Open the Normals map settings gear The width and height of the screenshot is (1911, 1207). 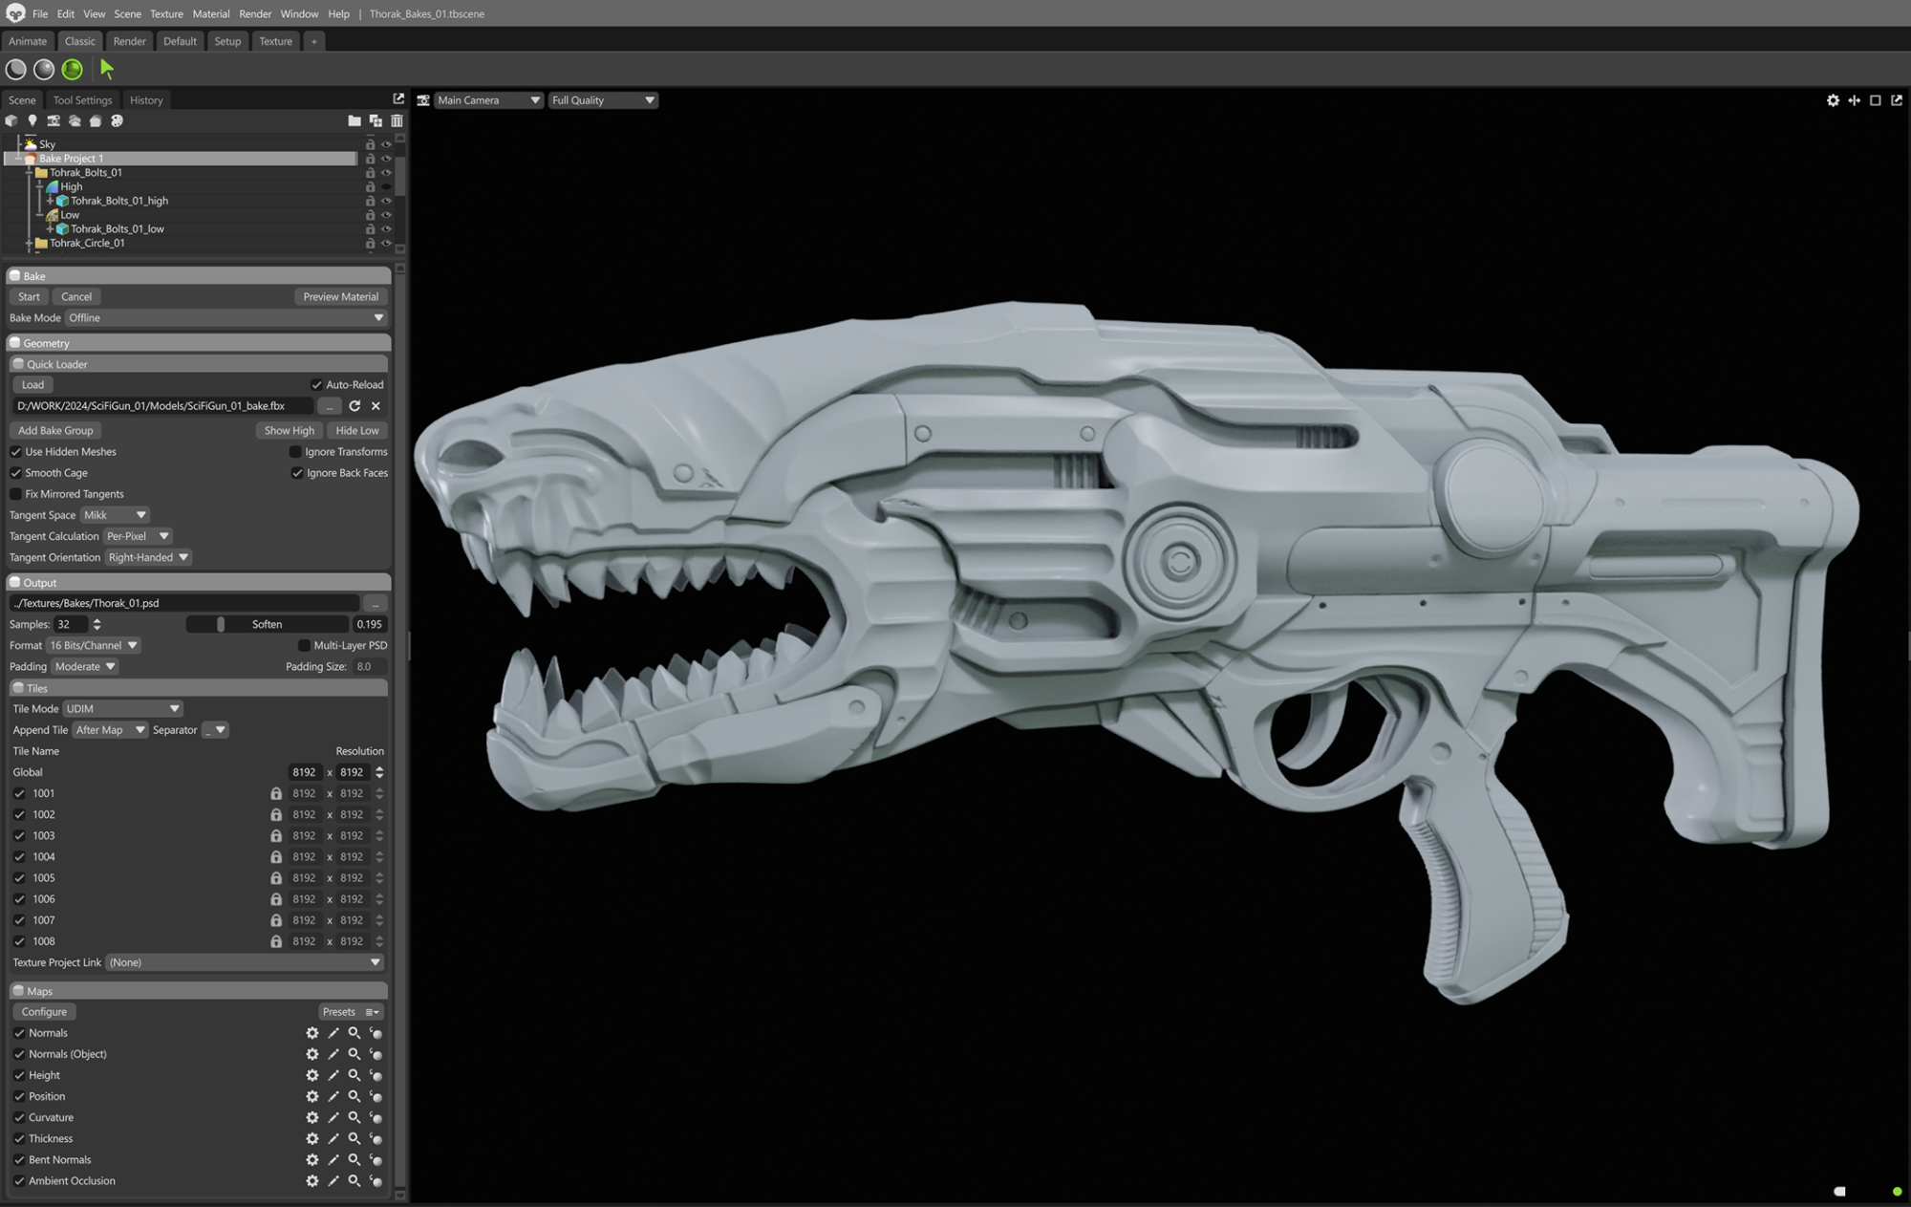click(311, 1033)
